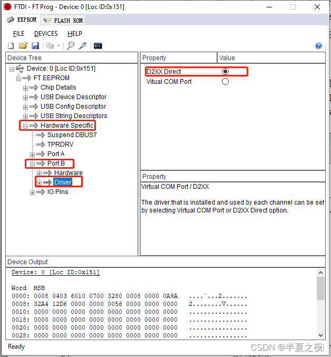This screenshot has height=357, width=331.
Task: Click the magnifier Scan and Parse icon
Action: tap(71, 46)
